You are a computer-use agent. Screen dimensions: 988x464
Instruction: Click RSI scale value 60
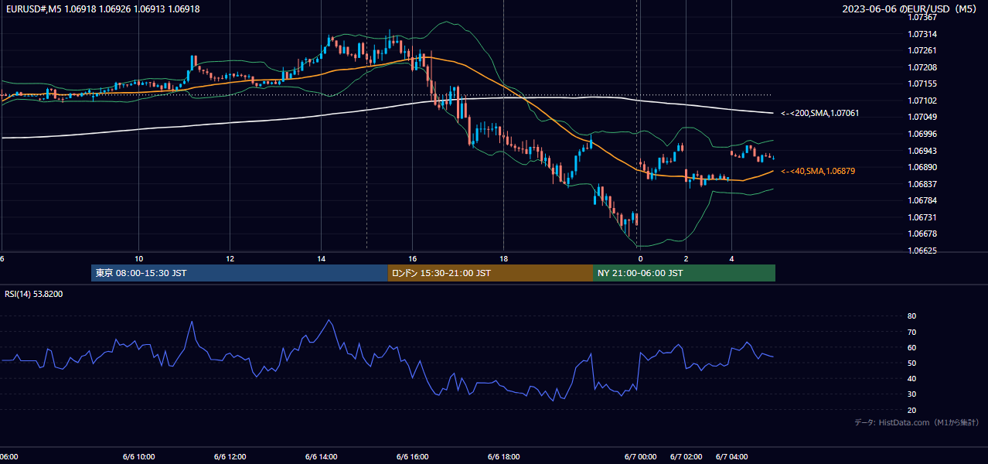pos(911,347)
